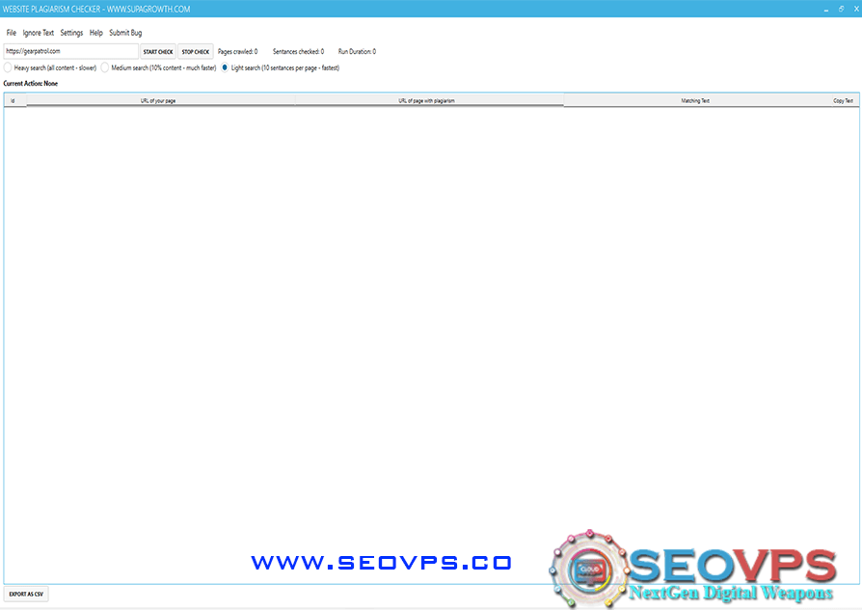Click the website URL input field
The height and width of the screenshot is (610, 862).
(71, 51)
